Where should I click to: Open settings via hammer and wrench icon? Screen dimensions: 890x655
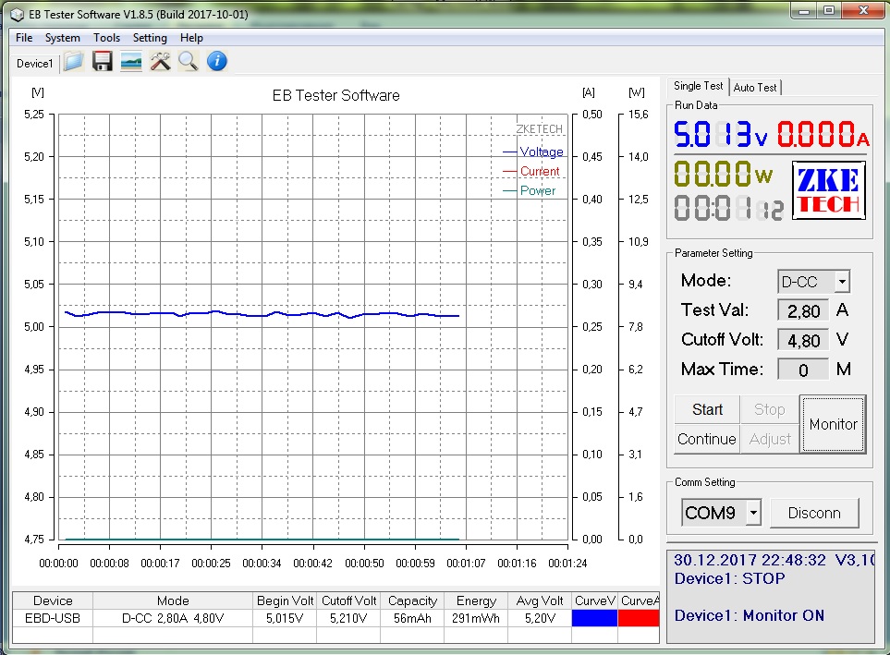point(160,61)
